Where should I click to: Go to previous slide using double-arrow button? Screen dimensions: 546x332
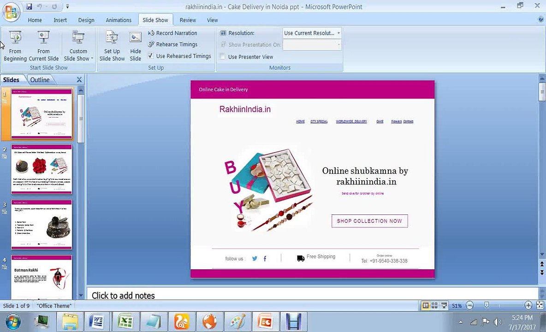(x=542, y=265)
